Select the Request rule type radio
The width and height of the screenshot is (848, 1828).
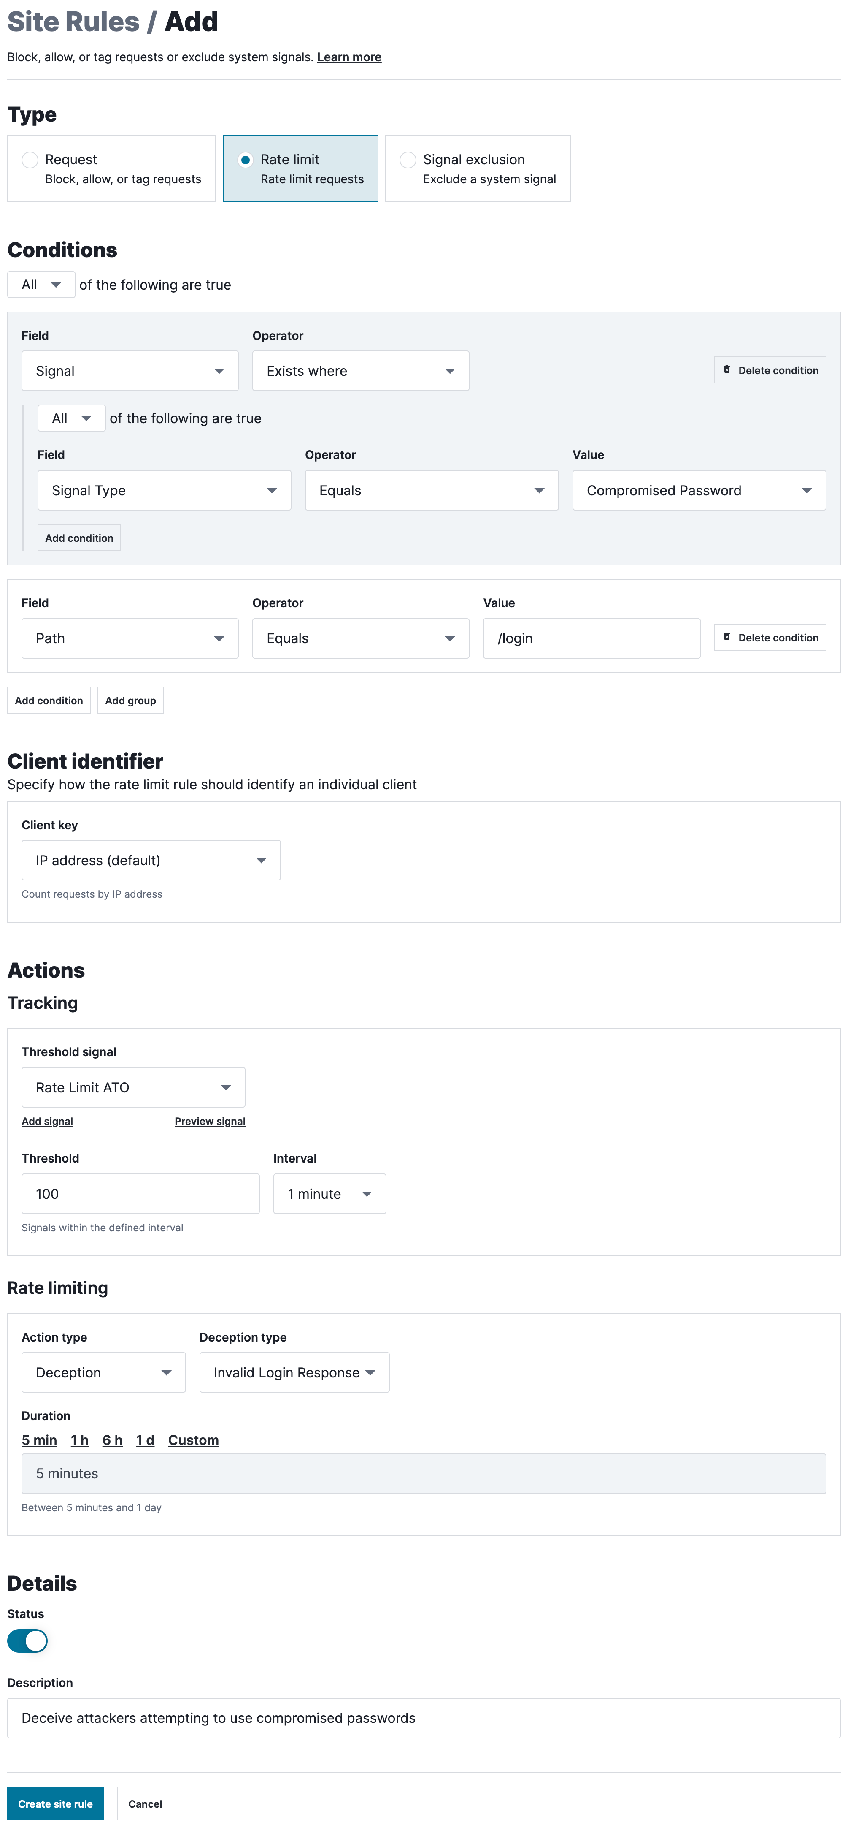pyautogui.click(x=30, y=160)
